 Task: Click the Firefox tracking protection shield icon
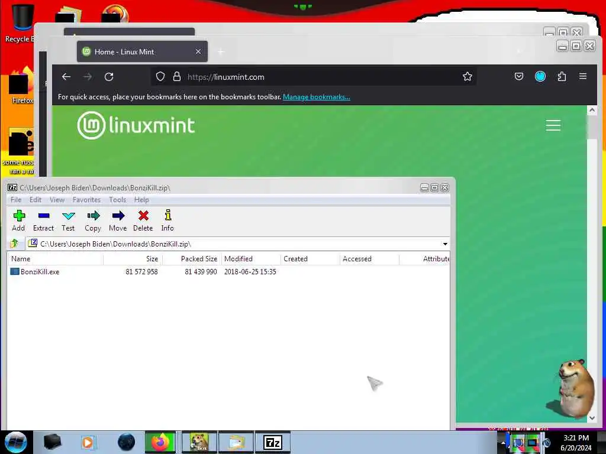160,77
